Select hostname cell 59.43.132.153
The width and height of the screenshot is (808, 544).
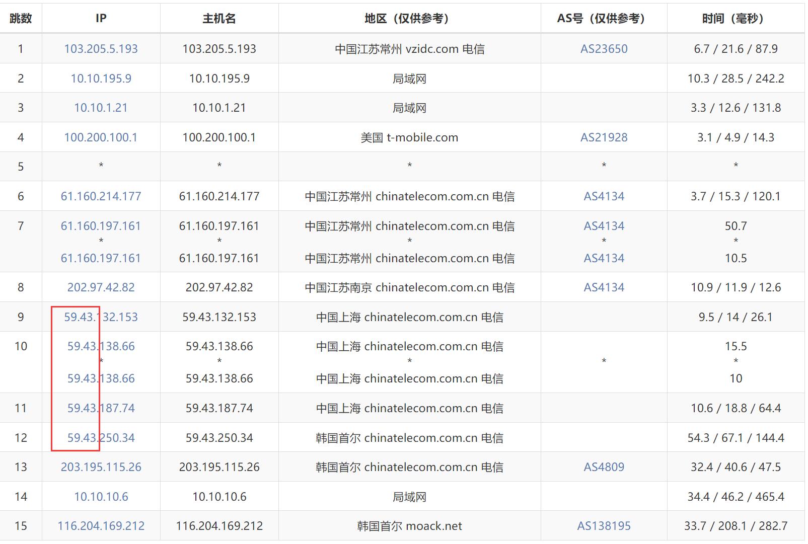click(219, 317)
